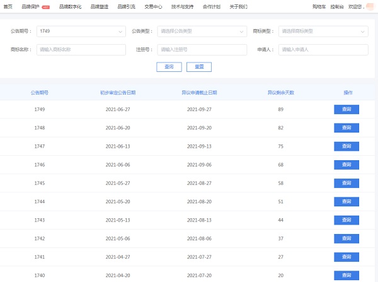This screenshot has width=378, height=282.
Task: Click 查询 button for row 1744
Action: point(346,202)
